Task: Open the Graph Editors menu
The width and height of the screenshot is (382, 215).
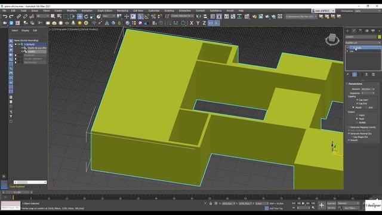Action: point(105,11)
